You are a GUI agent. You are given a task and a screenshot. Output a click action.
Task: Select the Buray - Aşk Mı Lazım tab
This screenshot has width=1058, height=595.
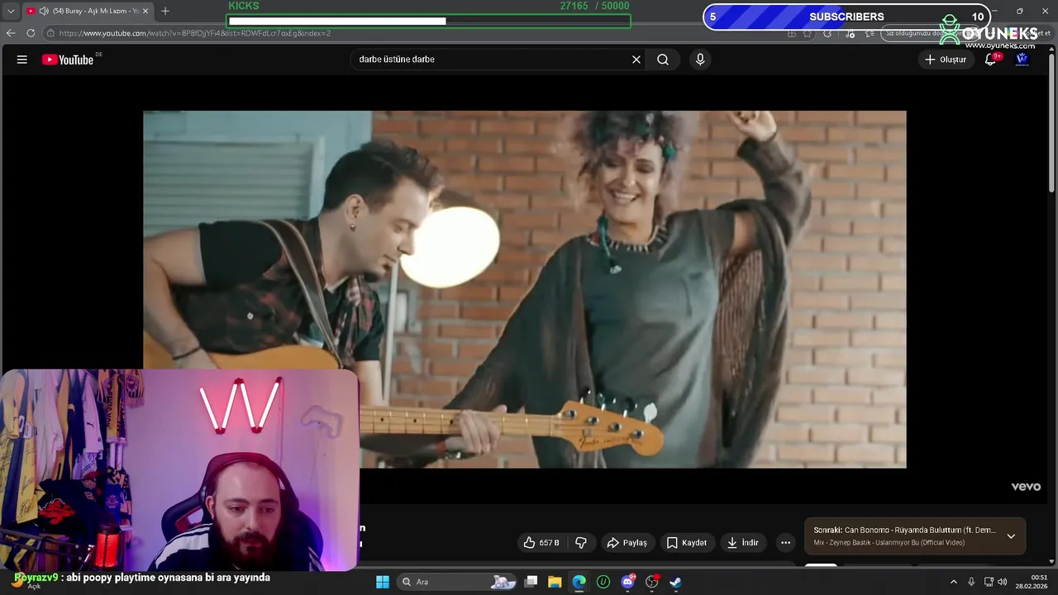[x=87, y=11]
